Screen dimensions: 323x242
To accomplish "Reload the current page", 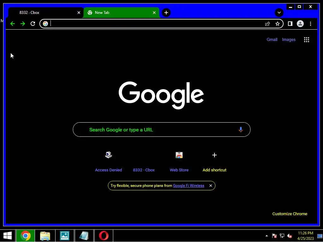I will click(33, 24).
